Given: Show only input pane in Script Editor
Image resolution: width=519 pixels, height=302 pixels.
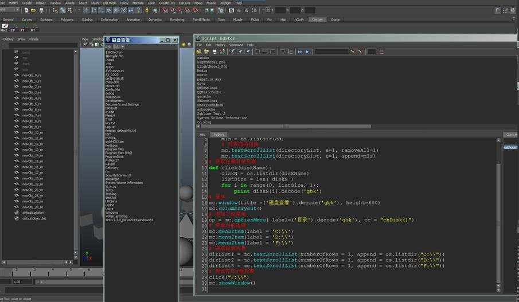Looking at the screenshot, I should pos(265,52).
